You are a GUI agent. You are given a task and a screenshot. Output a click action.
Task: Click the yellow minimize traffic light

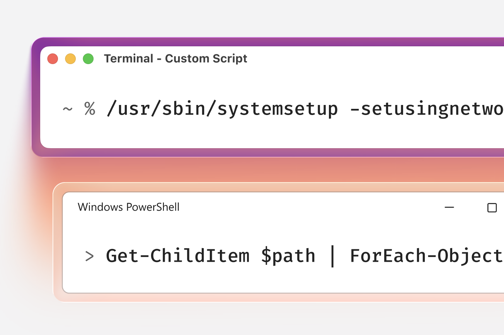pos(70,59)
